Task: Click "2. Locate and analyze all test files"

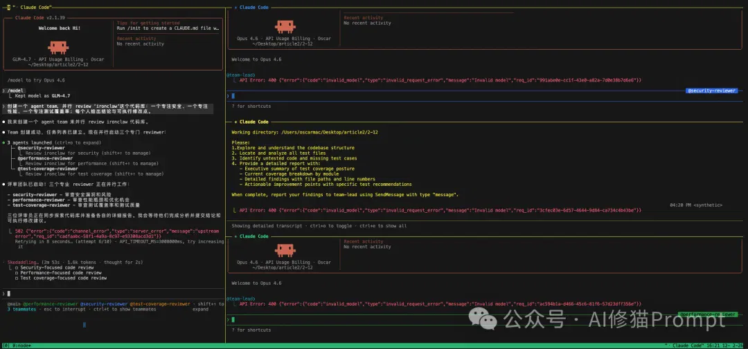Action: tap(278, 153)
